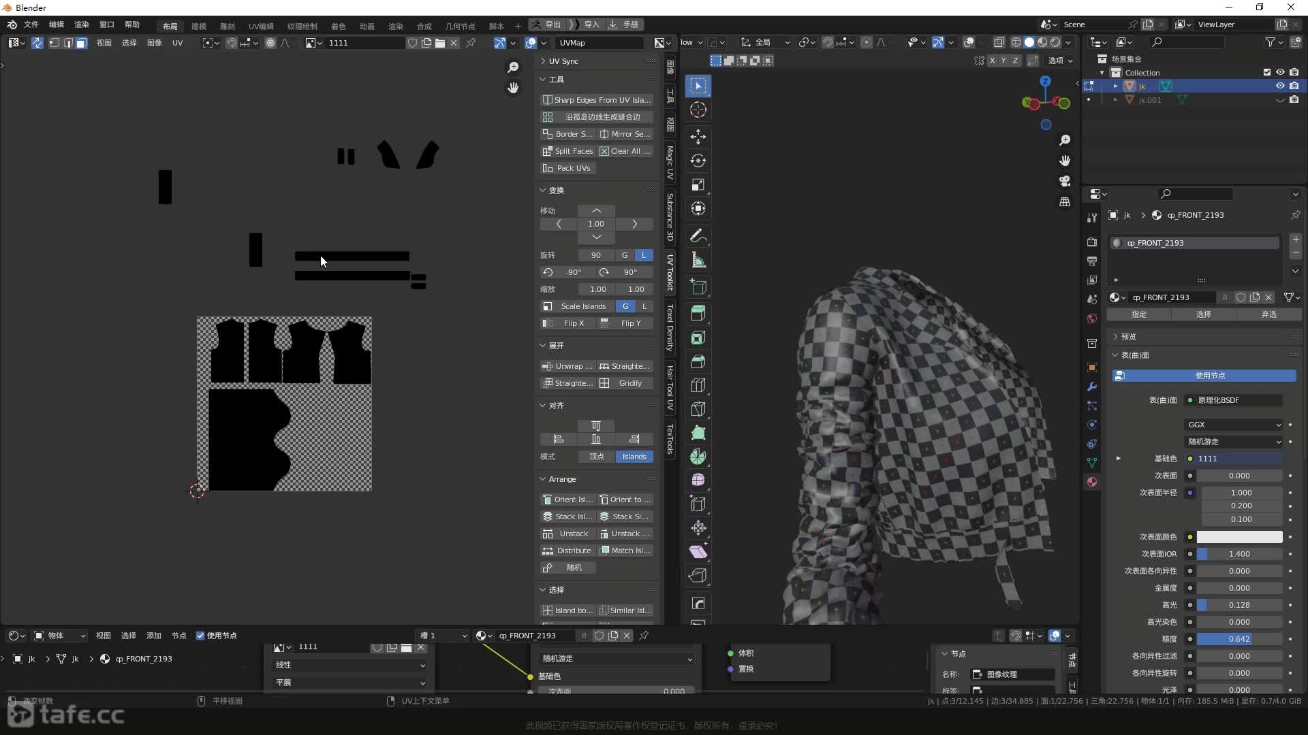The height and width of the screenshot is (735, 1308).
Task: Click viewport gizmo blue Z axis
Action: tap(1045, 81)
